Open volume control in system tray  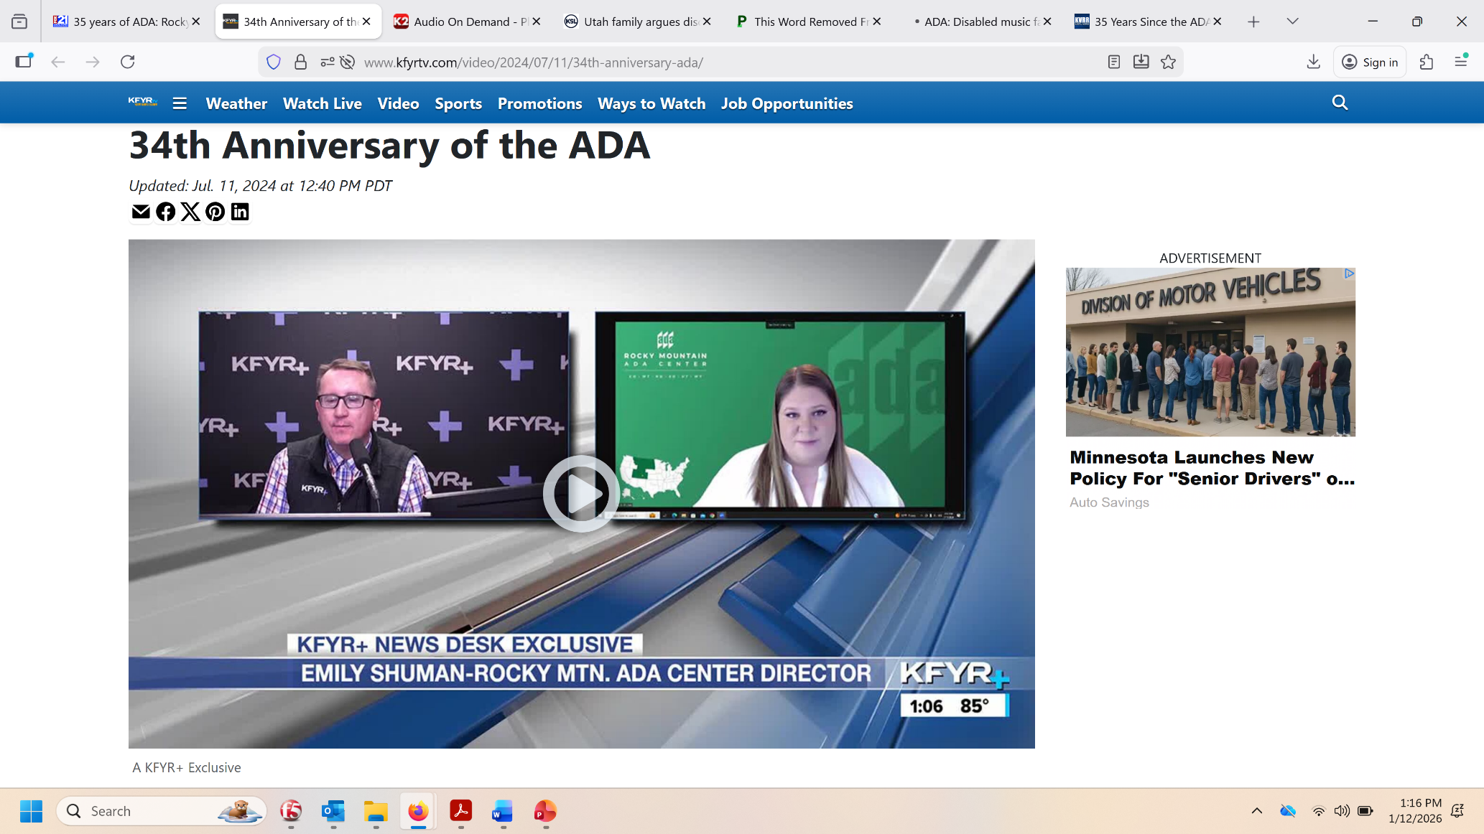[1342, 811]
